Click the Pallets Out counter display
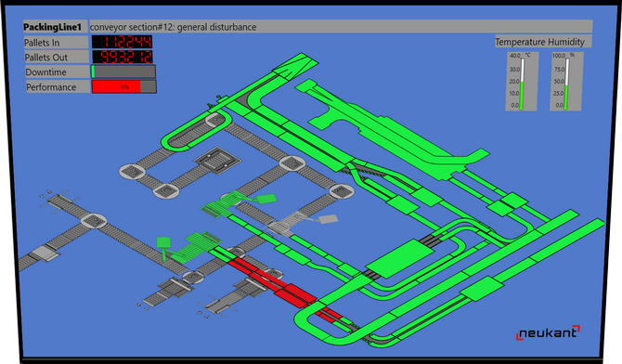 click(123, 57)
